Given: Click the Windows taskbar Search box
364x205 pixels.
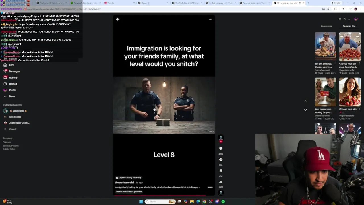Looking at the screenshot, I should (x=160, y=202).
